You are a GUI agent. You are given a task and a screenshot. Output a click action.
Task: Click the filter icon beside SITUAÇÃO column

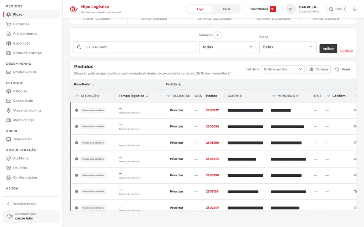pyautogui.click(x=77, y=96)
